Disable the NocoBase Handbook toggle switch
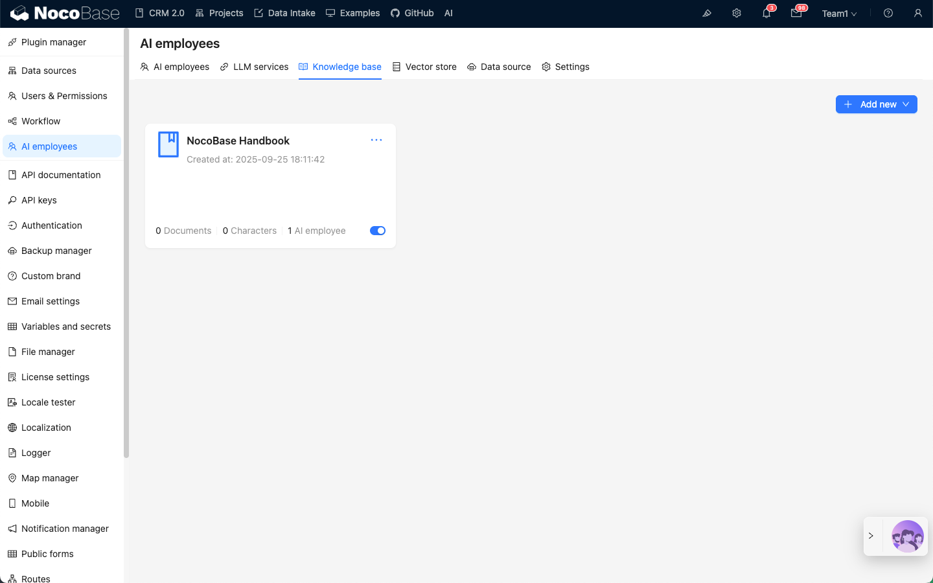 click(378, 231)
